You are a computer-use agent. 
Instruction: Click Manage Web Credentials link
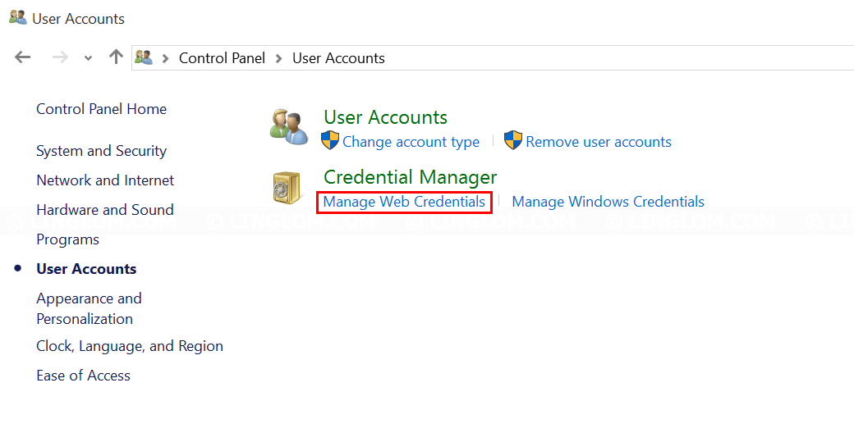pos(404,202)
